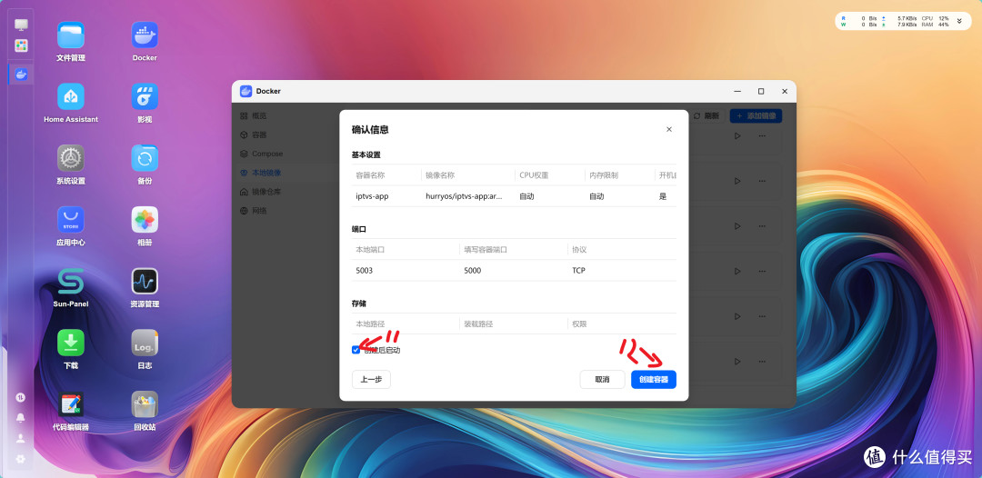
Task: Click the 镜像名称 column header
Action: click(440, 175)
